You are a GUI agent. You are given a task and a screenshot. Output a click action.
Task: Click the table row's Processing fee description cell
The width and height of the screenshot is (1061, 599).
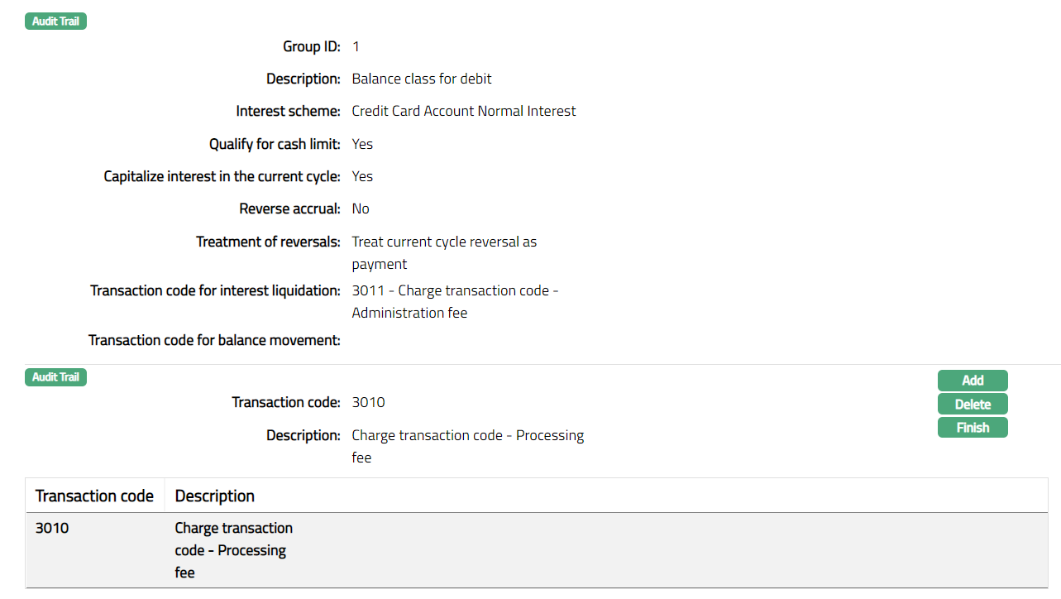pyautogui.click(x=233, y=550)
